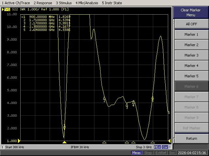Image resolution: width=209 pixels, height=156 pixels.
Task: Click the filled active marker 1 triangle on the frequency axis
Action: (x=64, y=142)
